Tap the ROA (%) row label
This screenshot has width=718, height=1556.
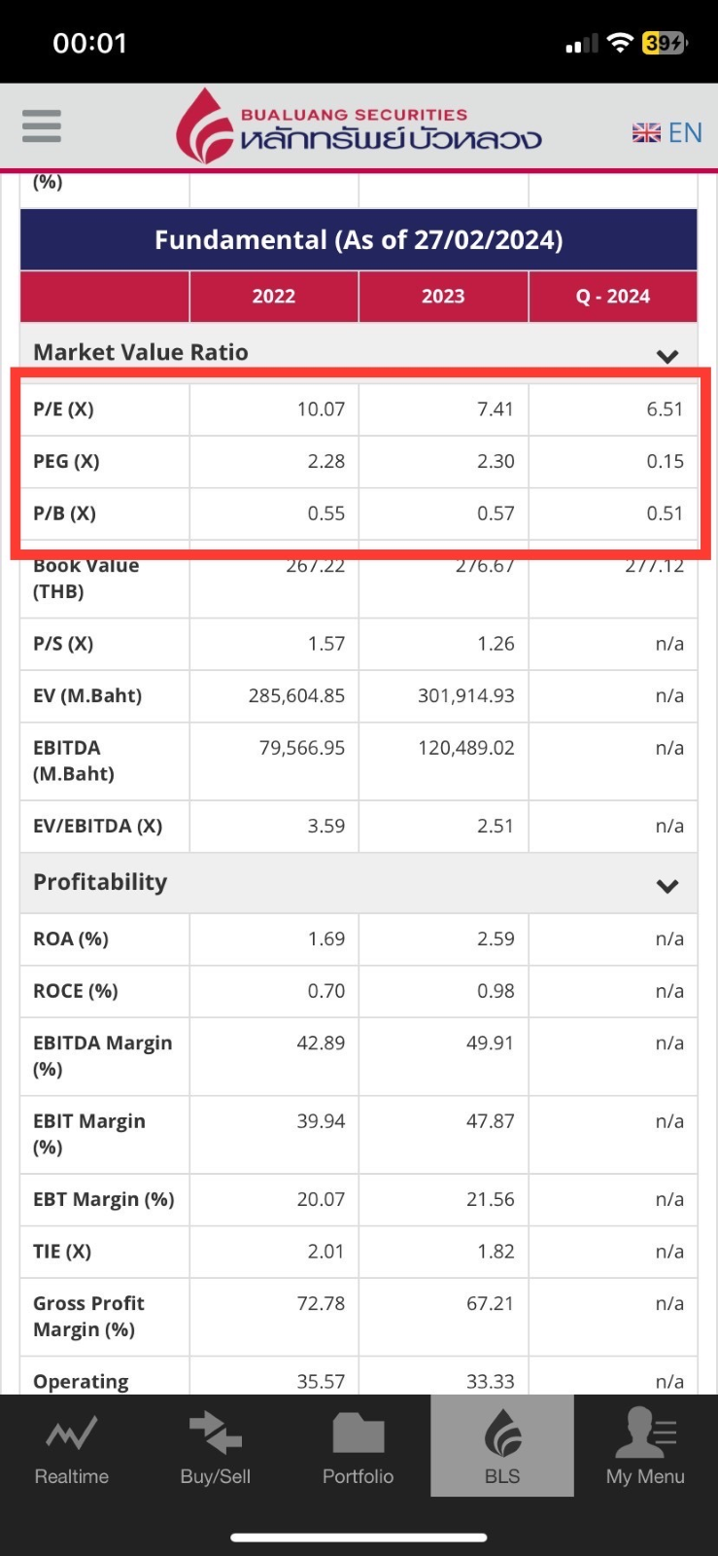(71, 939)
